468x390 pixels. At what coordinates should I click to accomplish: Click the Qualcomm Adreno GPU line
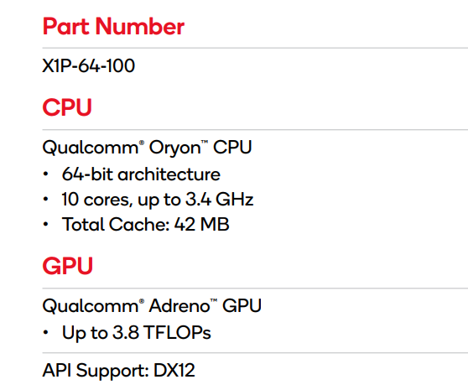click(152, 306)
